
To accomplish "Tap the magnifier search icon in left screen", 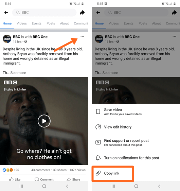I will coord(18,13).
